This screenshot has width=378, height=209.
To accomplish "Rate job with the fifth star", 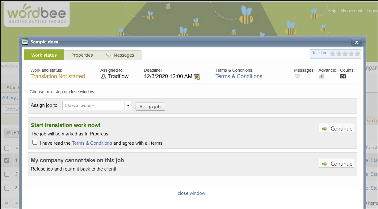I will click(357, 54).
